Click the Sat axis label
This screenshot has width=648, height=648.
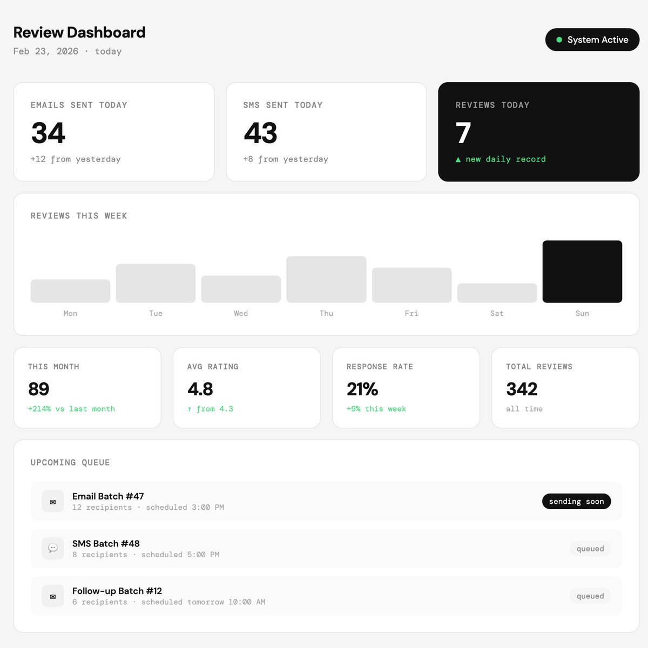click(497, 313)
